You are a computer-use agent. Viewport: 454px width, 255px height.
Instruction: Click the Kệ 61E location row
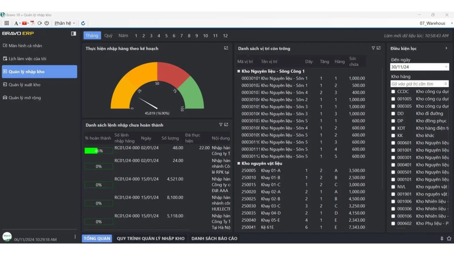302,227
